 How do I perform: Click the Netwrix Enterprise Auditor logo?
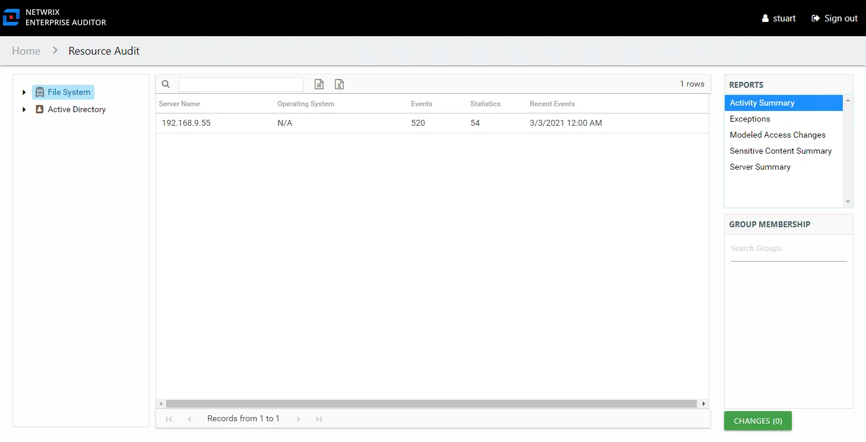click(x=55, y=18)
